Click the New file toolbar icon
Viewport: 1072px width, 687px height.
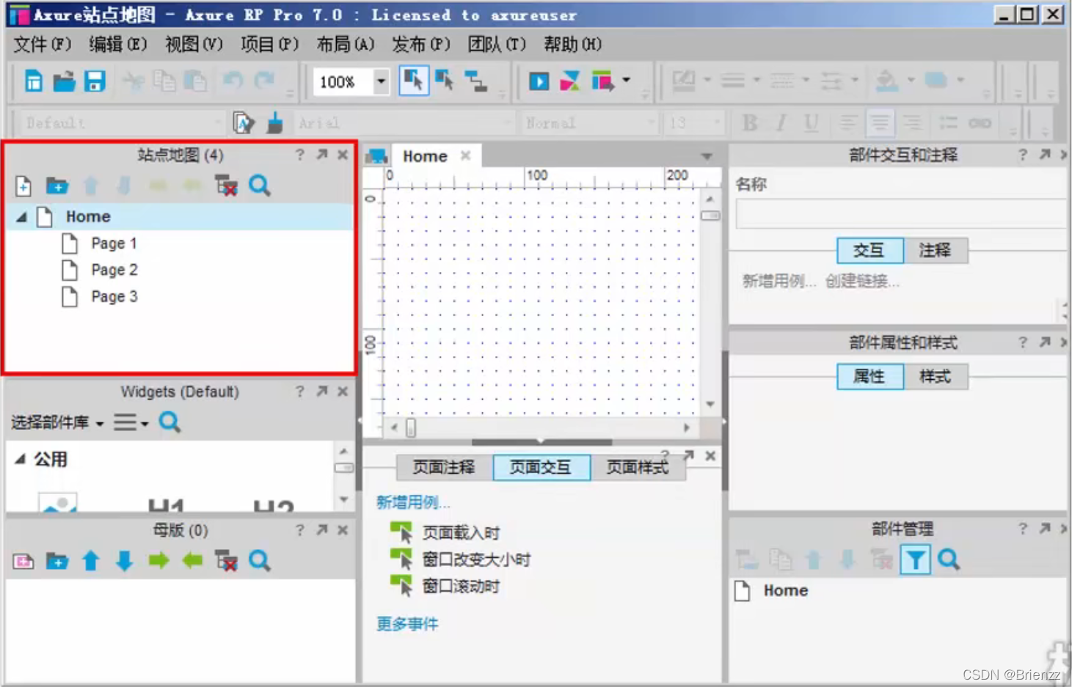(x=34, y=81)
